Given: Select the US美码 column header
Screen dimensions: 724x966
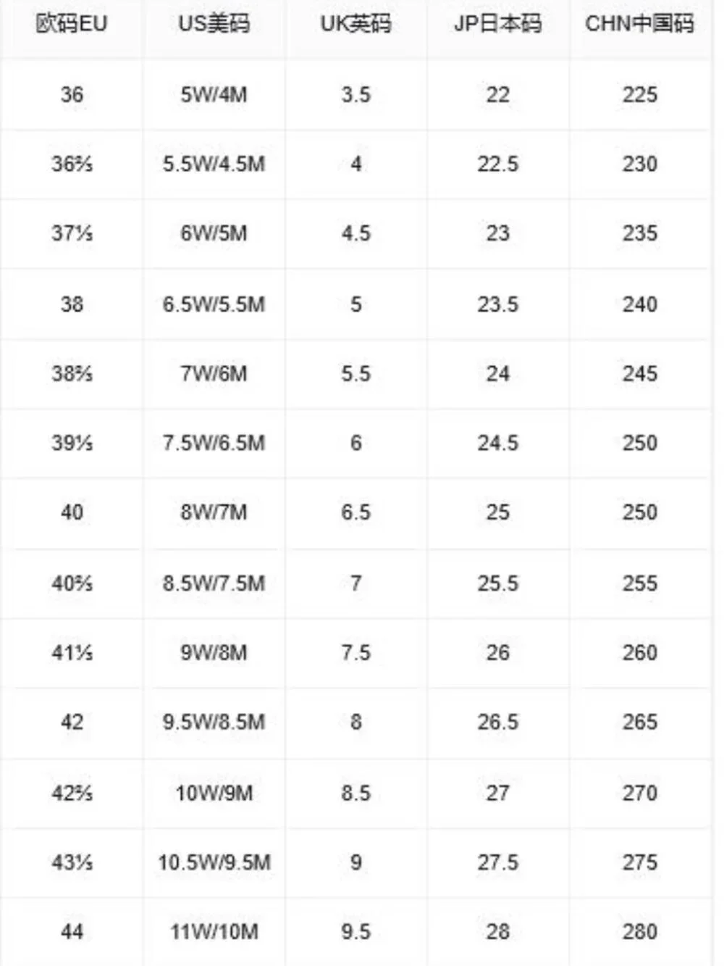Looking at the screenshot, I should tap(214, 24).
